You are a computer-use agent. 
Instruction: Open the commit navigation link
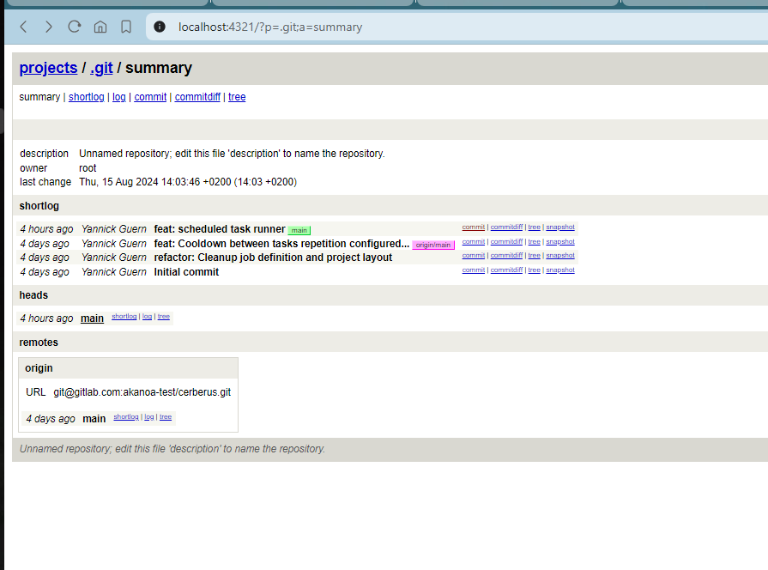coord(150,97)
